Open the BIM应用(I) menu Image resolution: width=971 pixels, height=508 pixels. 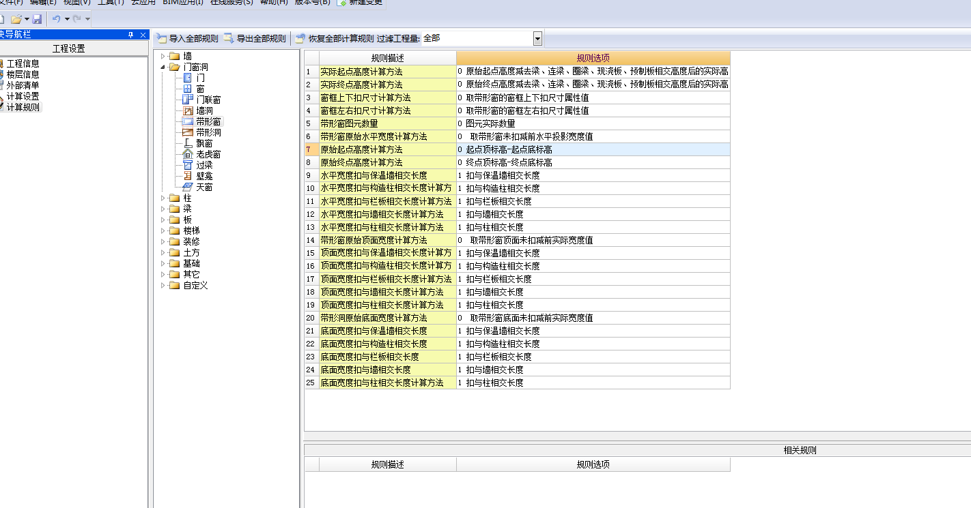pyautogui.click(x=183, y=3)
